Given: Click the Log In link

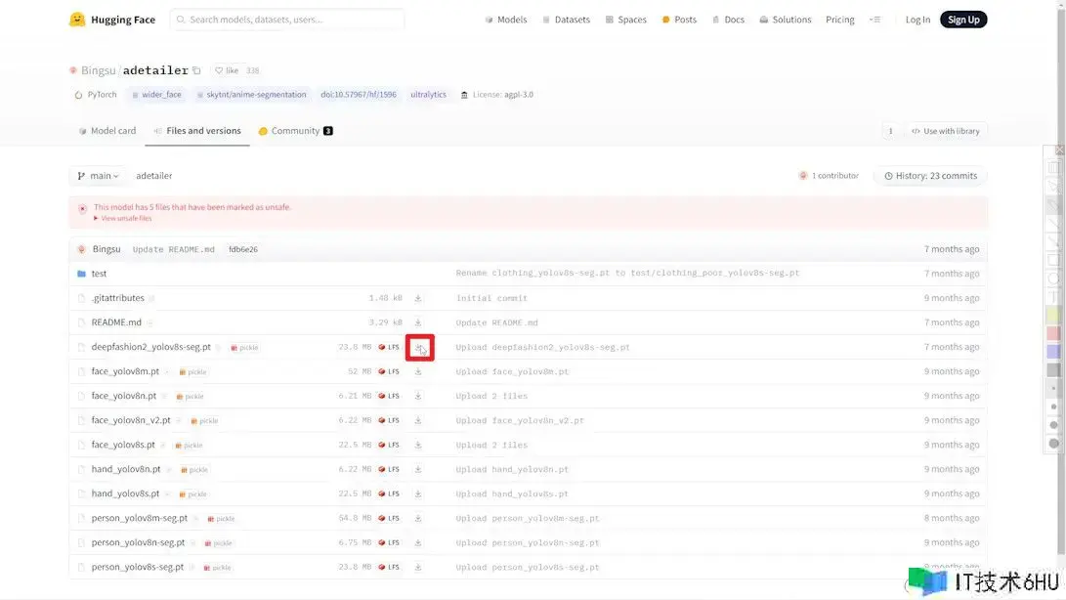Looking at the screenshot, I should [x=917, y=20].
